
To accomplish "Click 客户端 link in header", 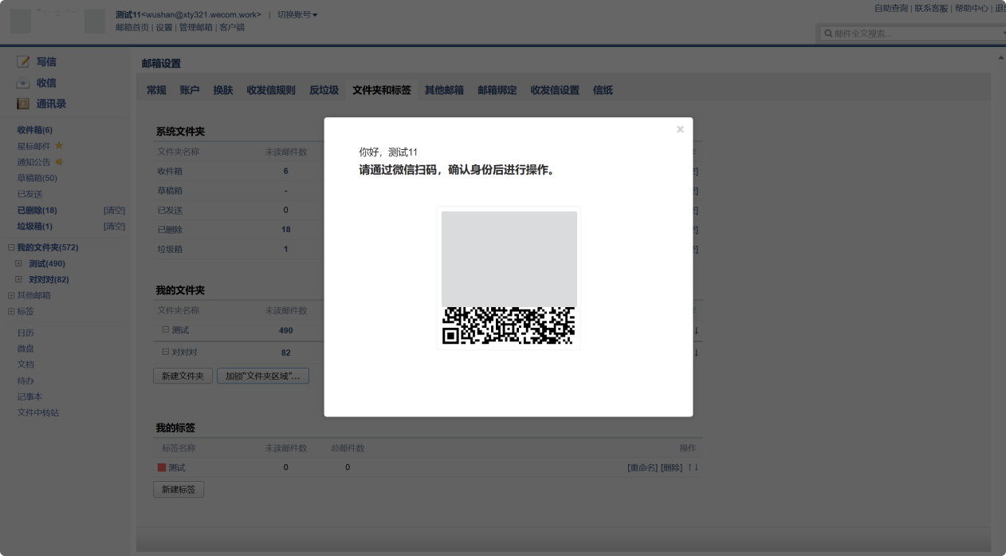I will (x=232, y=27).
